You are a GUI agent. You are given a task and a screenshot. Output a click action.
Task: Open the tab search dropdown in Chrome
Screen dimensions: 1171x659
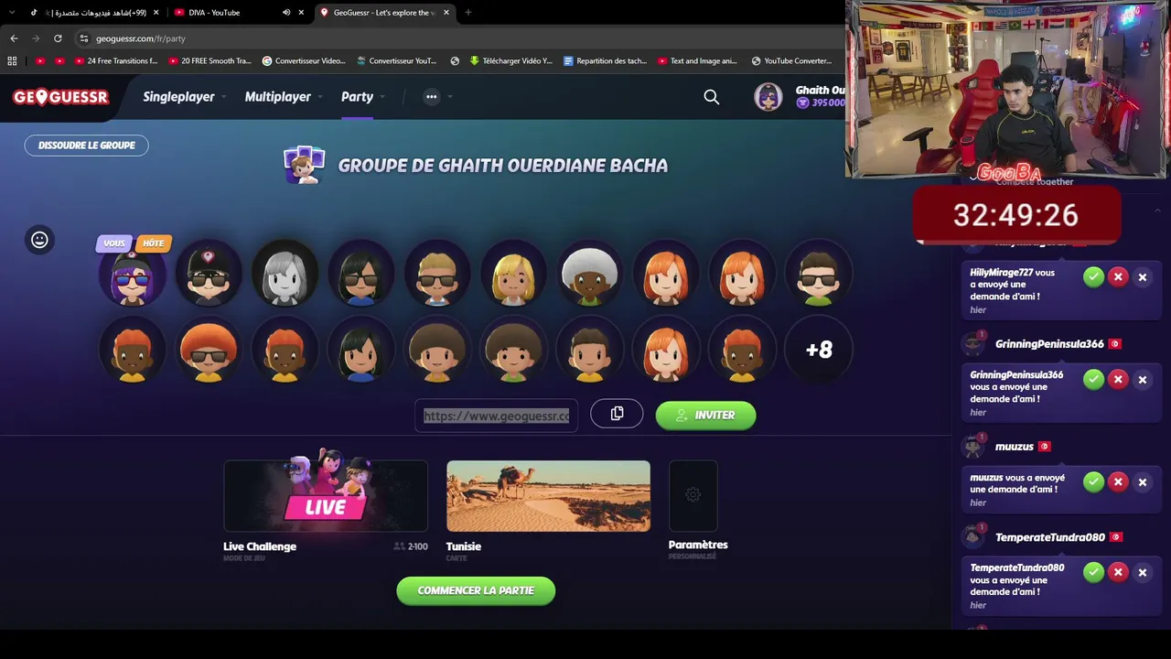pyautogui.click(x=13, y=13)
